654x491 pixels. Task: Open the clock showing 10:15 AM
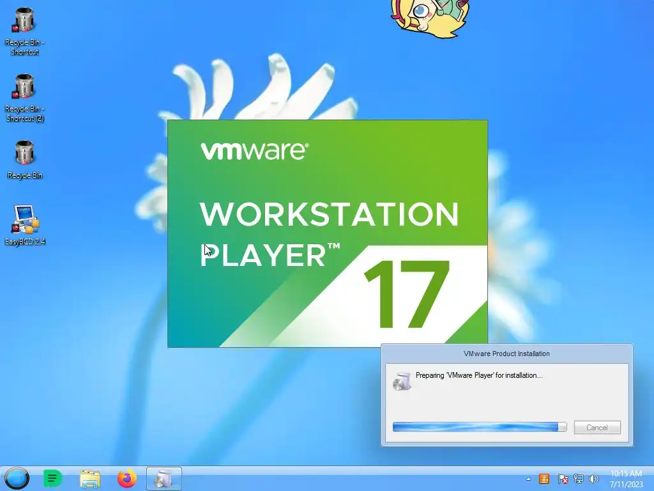coord(626,478)
